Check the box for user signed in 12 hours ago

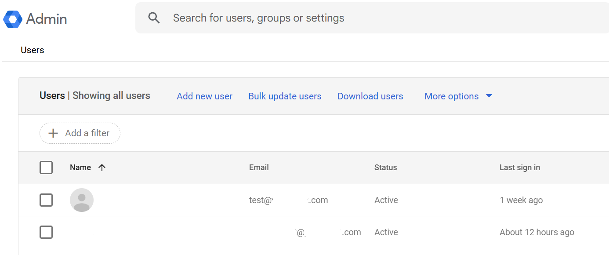[46, 232]
